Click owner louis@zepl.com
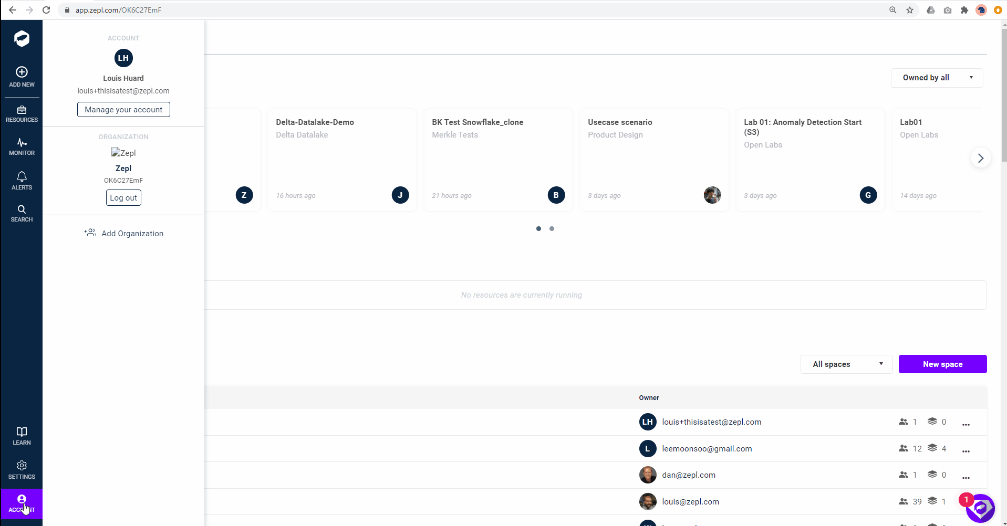Viewport: 1007px width, 526px height. point(690,501)
